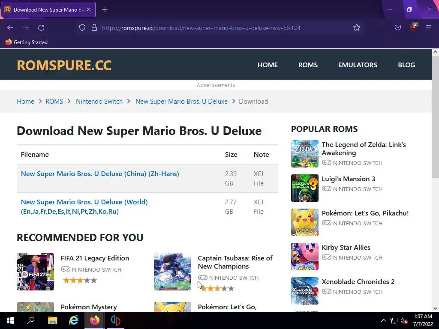Open Windows taskbar search
Screen dimensions: 439x329
31,320
